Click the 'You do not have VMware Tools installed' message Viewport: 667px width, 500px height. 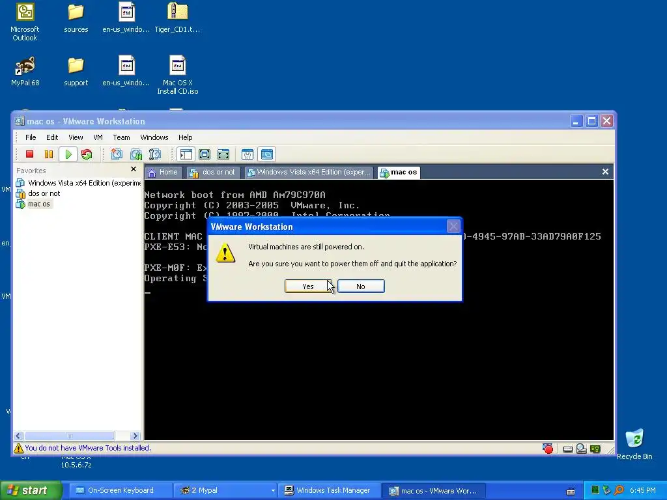click(x=88, y=448)
